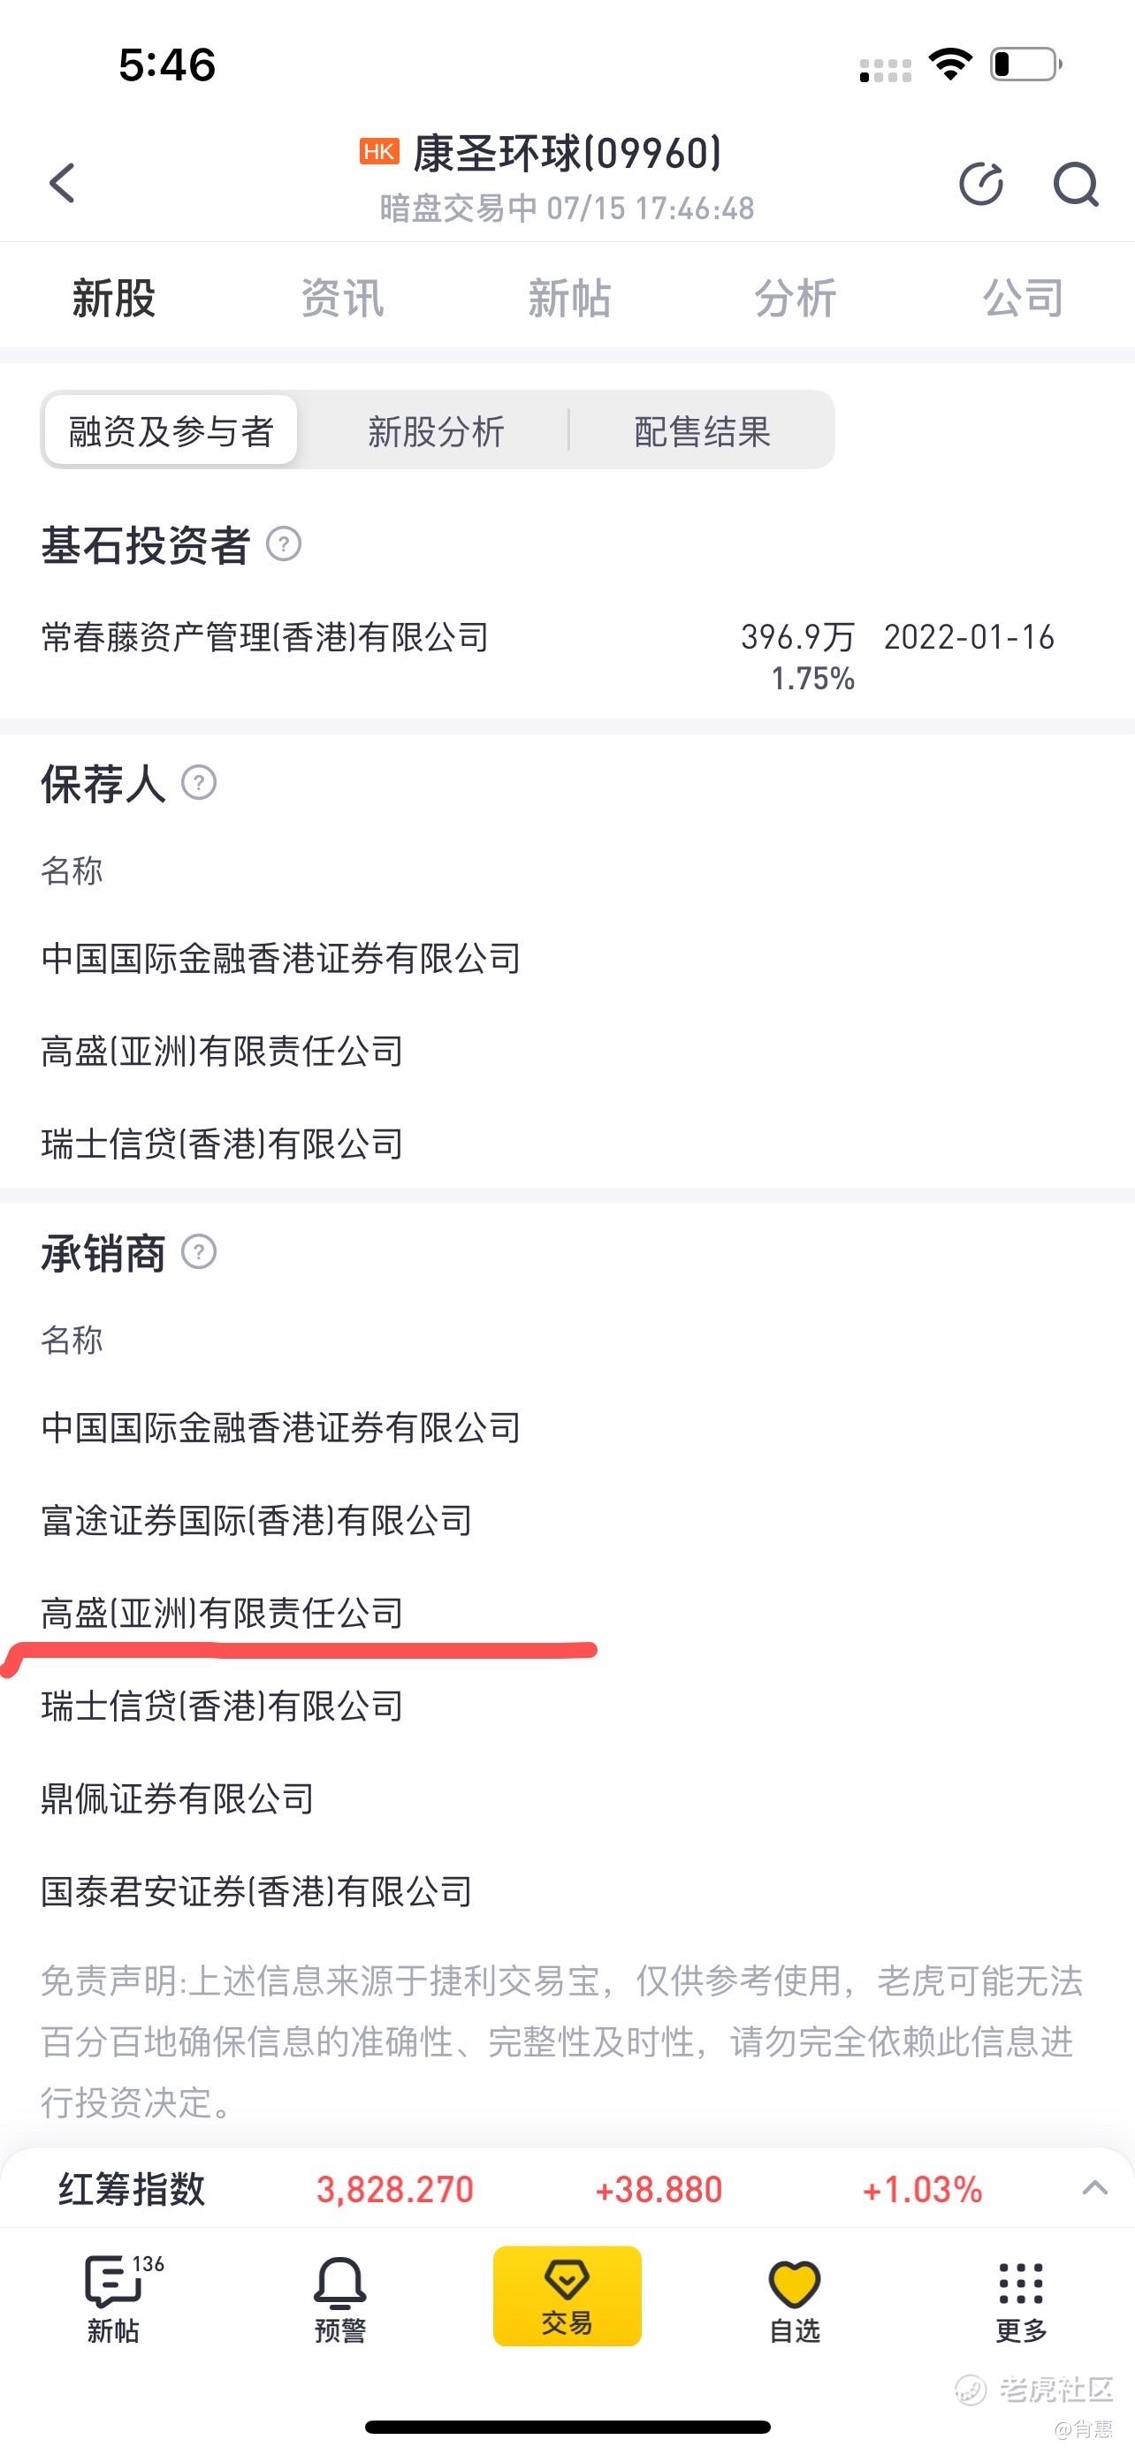Image resolution: width=1135 pixels, height=2455 pixels.
Task: Switch to 配售结果 segment
Action: pos(703,430)
